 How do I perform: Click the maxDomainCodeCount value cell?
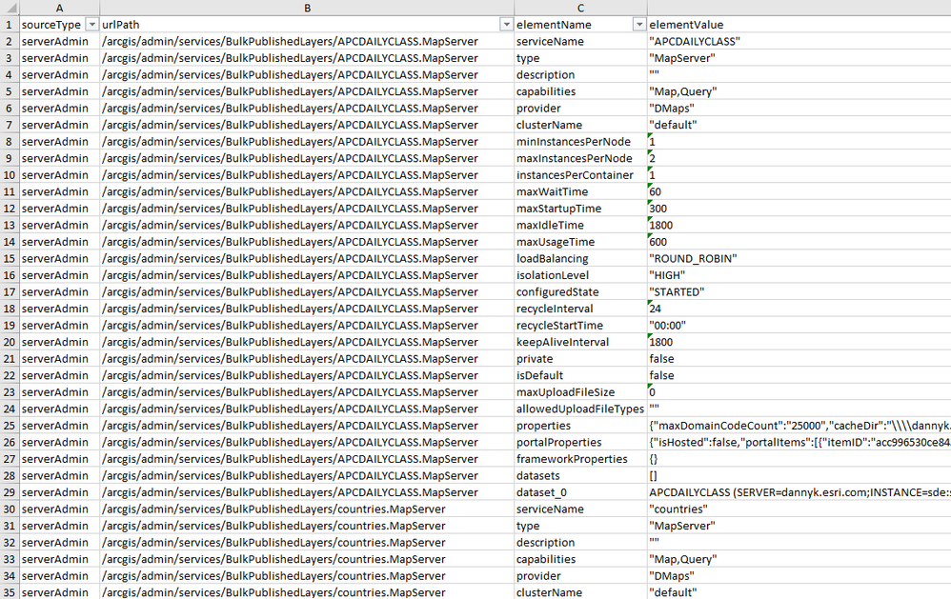tap(799, 426)
